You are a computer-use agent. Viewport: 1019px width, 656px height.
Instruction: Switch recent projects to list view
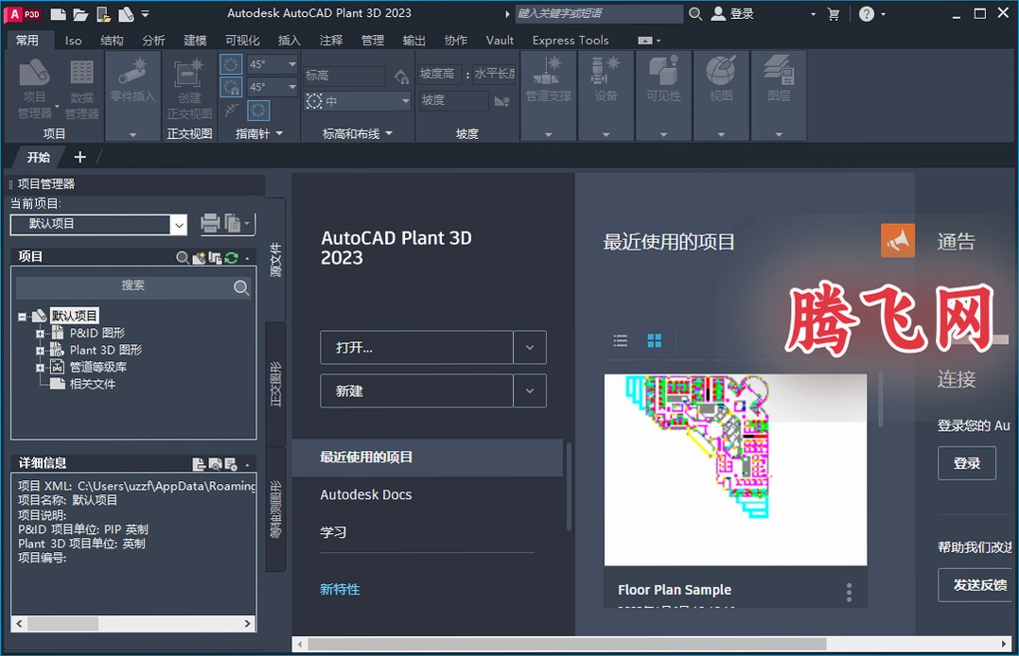(x=621, y=340)
